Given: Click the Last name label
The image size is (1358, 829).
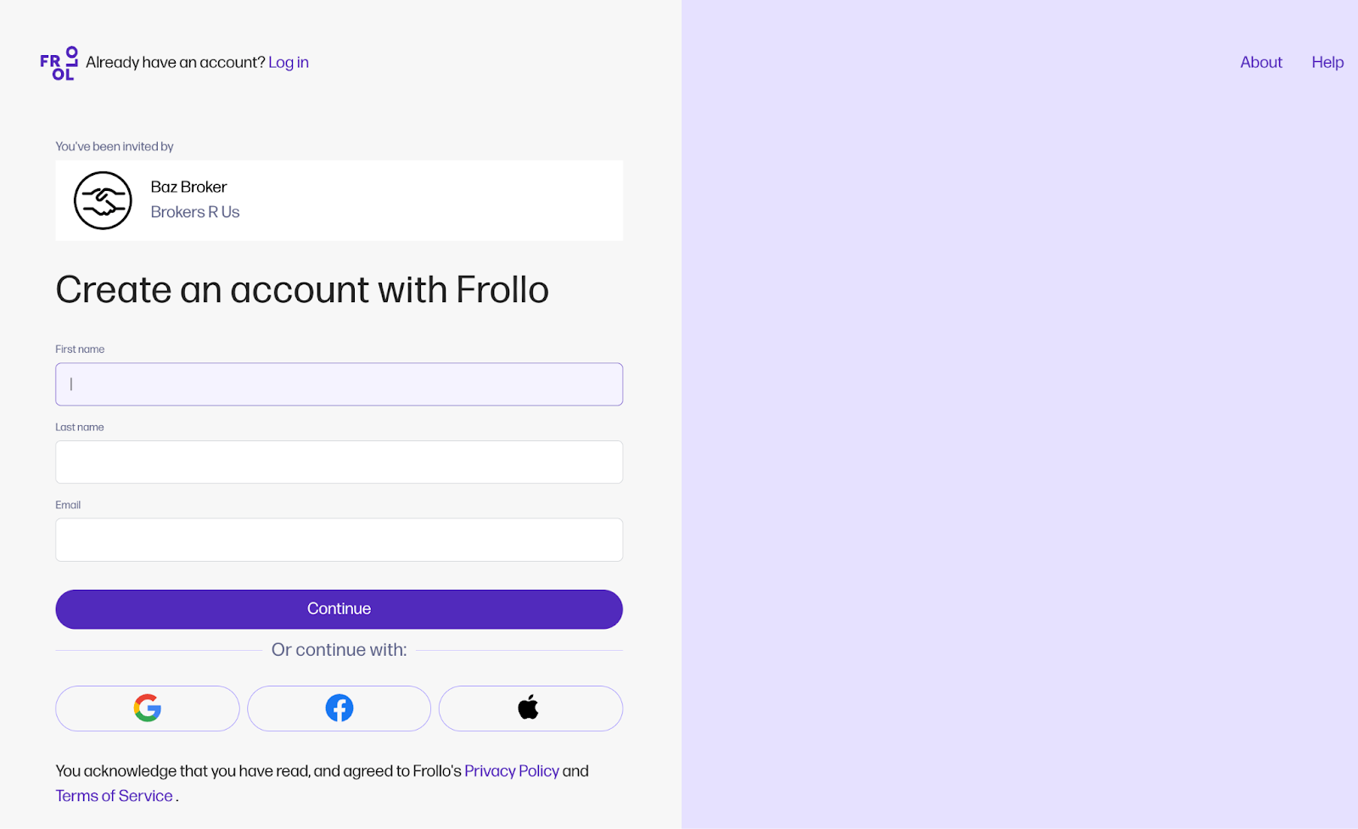Looking at the screenshot, I should click(80, 428).
